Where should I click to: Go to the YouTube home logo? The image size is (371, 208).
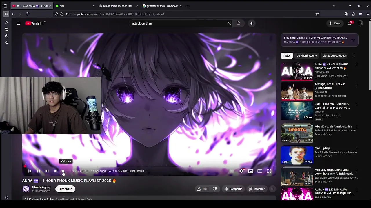(34, 23)
